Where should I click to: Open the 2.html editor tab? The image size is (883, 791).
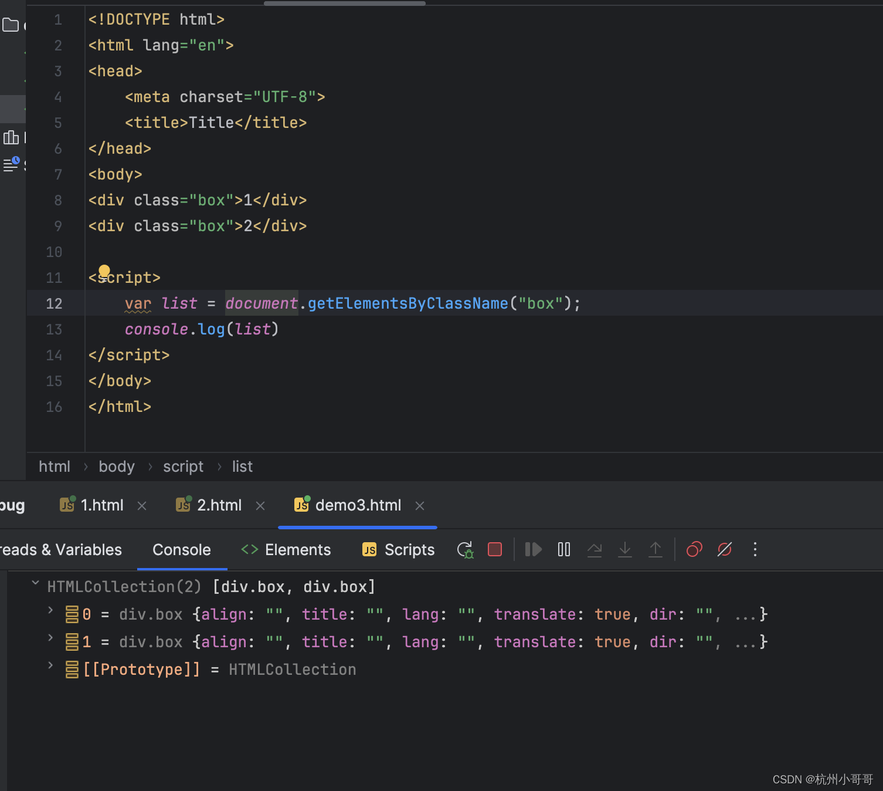coord(219,505)
